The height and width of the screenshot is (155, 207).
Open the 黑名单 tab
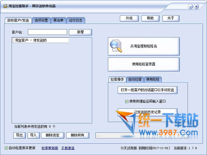(58, 20)
